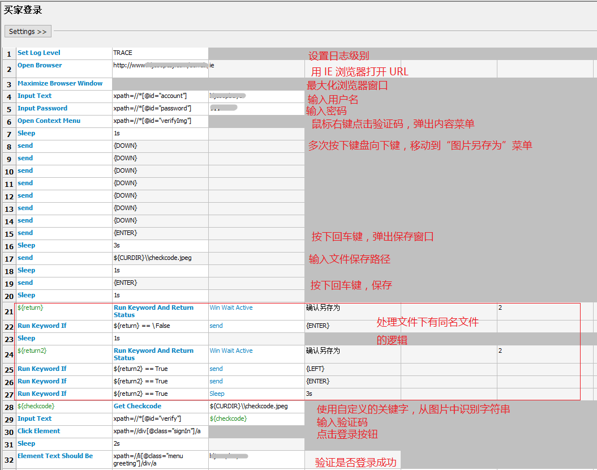Select the {DOWN} cell in row 8
Image resolution: width=597 pixels, height=470 pixels.
pyautogui.click(x=160, y=146)
